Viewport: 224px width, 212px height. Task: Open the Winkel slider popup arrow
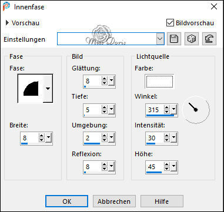174,110
